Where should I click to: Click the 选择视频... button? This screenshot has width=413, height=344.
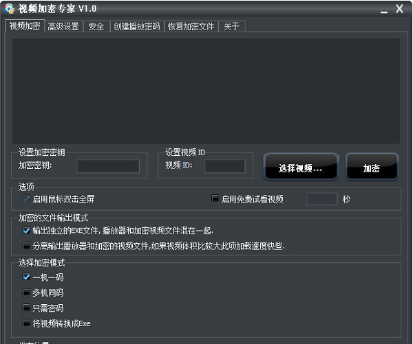tap(301, 167)
